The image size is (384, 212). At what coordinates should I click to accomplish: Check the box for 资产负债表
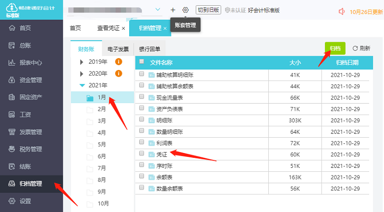[142, 108]
